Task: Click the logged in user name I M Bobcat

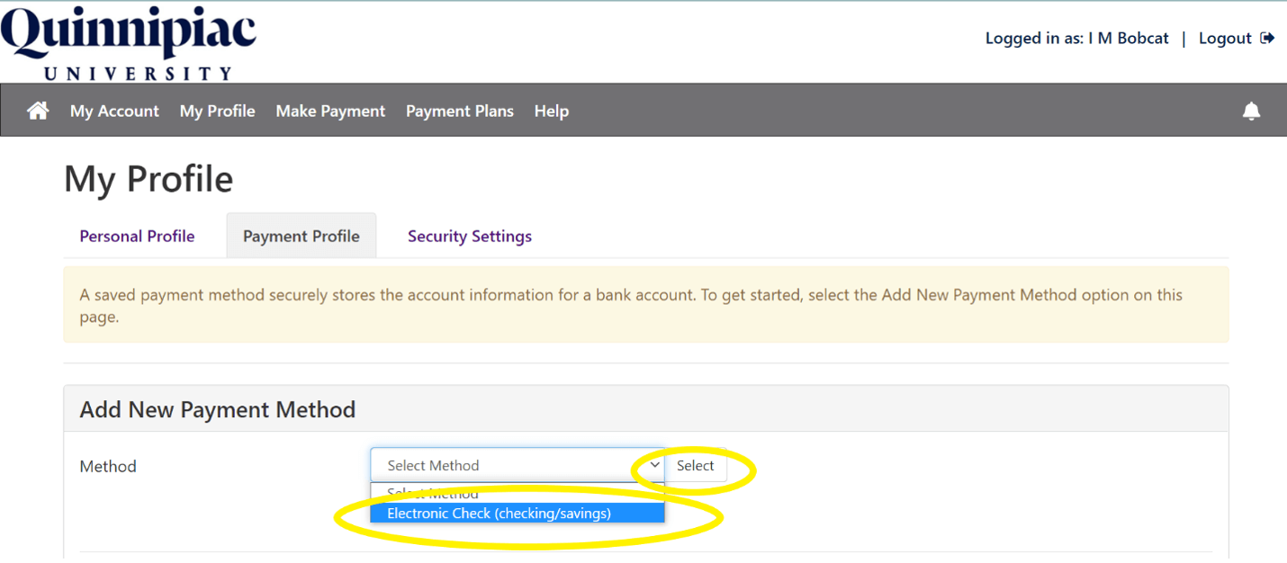Action: (x=1129, y=37)
